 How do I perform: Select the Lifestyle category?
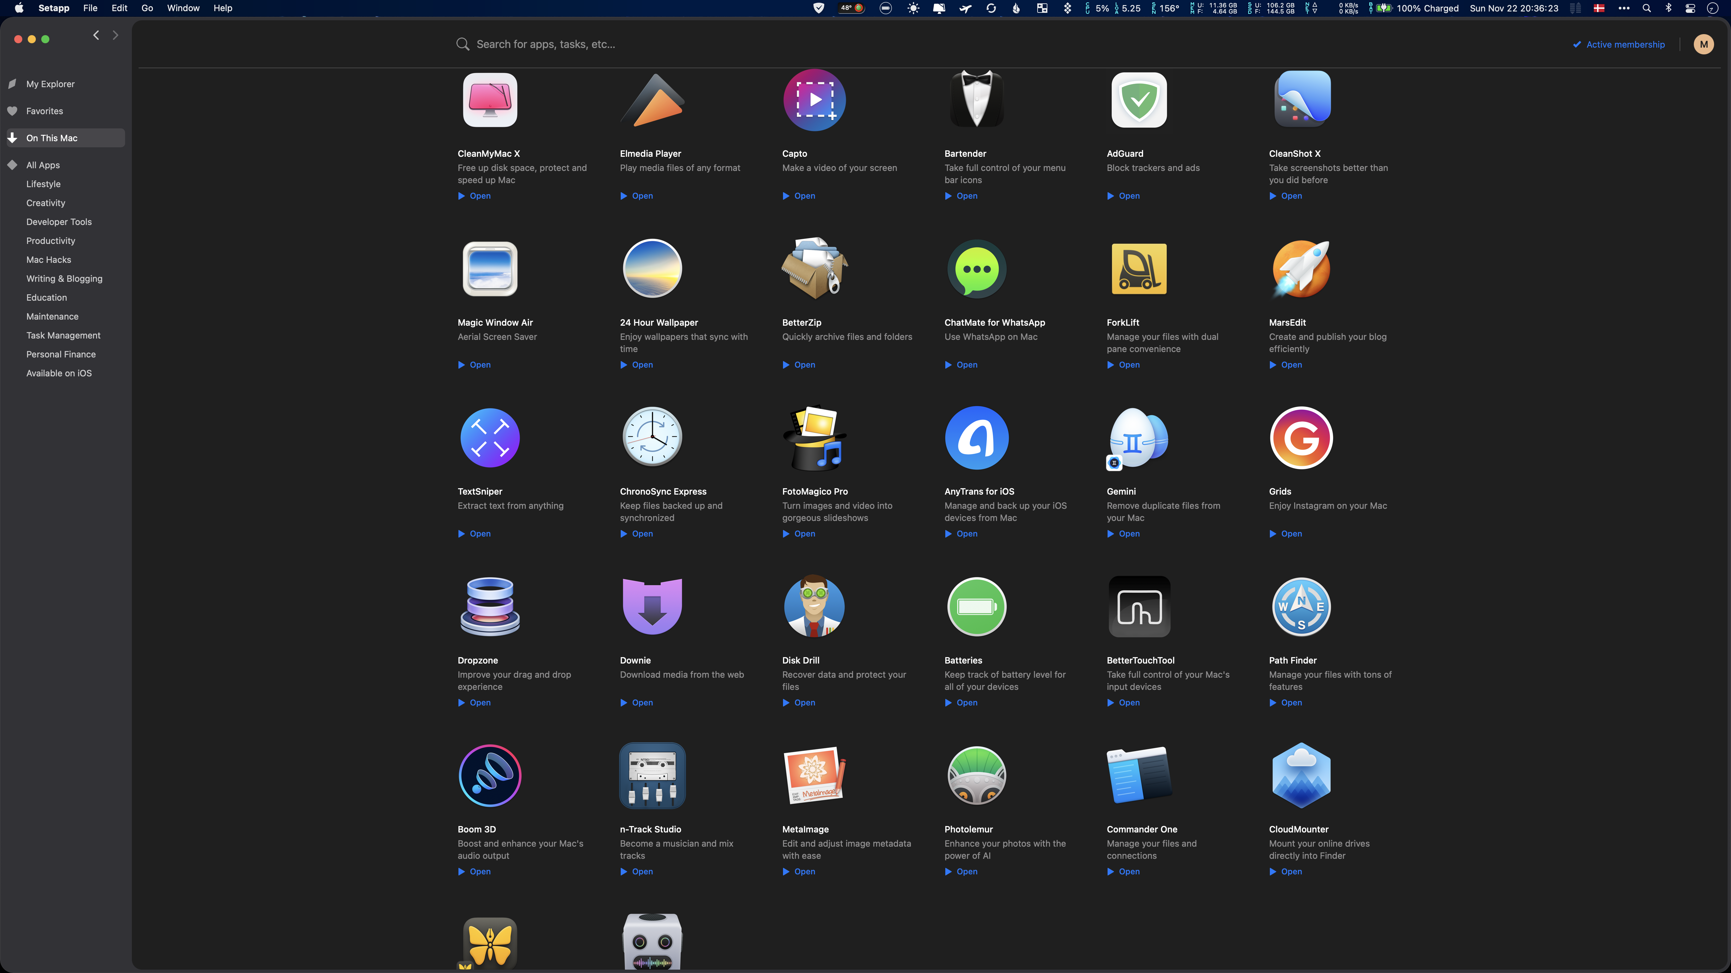[43, 184]
